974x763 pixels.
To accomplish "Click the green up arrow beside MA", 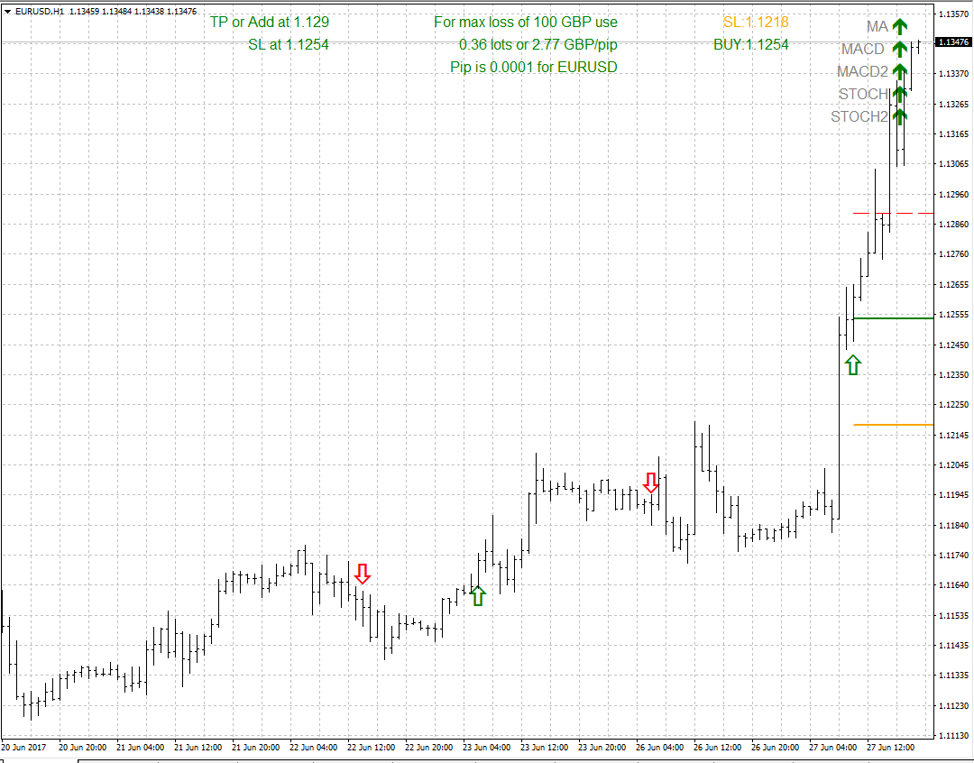I will point(899,27).
